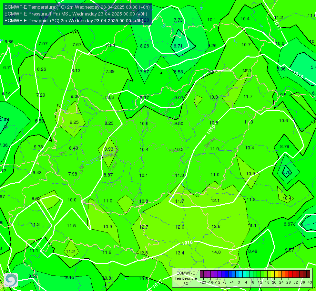Click the 9.87 temperature value
316x291 pixels.
point(213,71)
